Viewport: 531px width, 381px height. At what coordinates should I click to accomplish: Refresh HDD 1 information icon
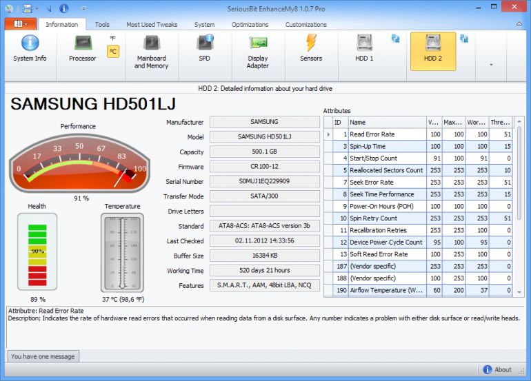click(395, 38)
